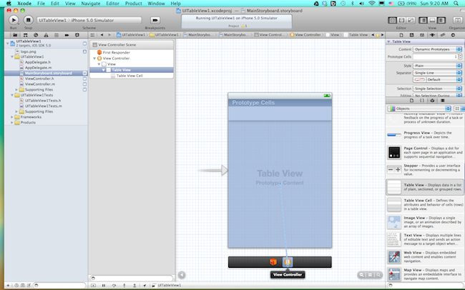Viewport: 465px width, 290px height.
Task: Open the Style dropdown set to Plain
Action: (437, 66)
